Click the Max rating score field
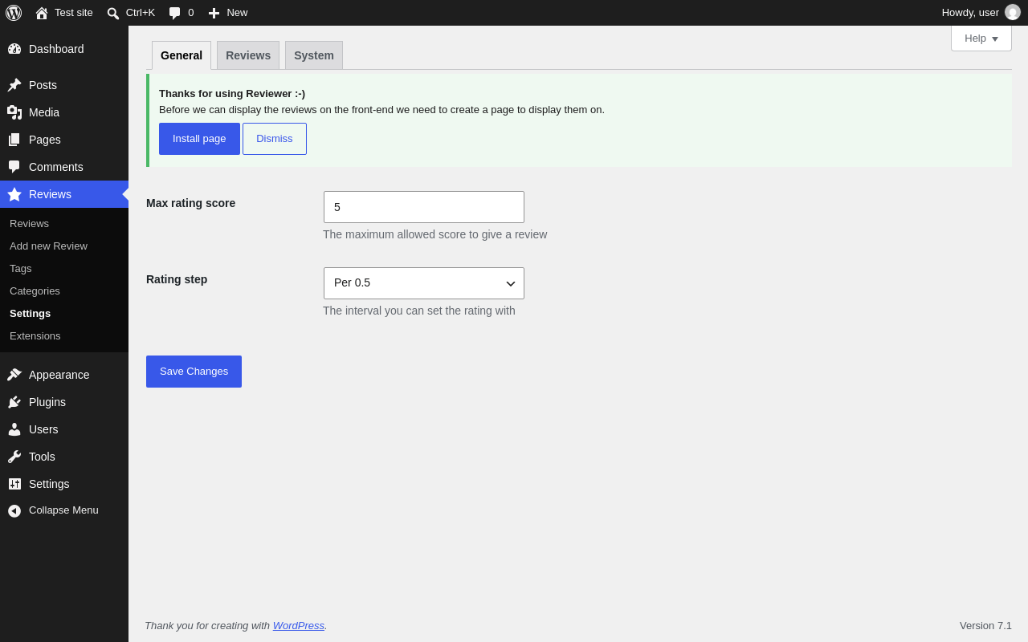 pyautogui.click(x=424, y=207)
